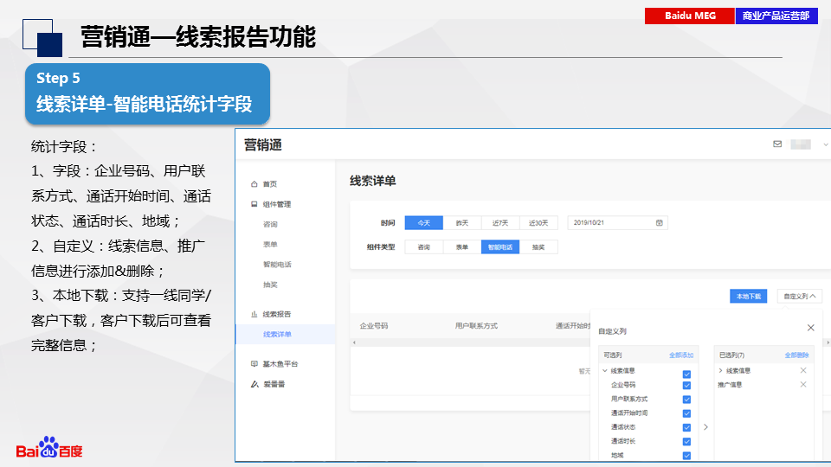The width and height of the screenshot is (831, 467).
Task: Choose 咨询 in 组件类型 filter
Action: point(424,247)
